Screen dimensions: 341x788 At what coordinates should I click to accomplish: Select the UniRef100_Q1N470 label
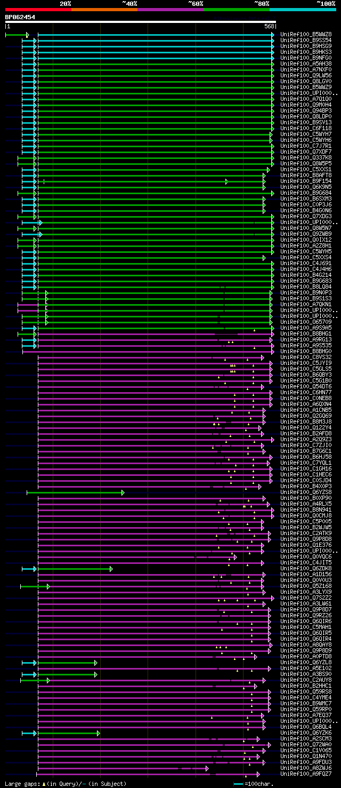pos(306,756)
